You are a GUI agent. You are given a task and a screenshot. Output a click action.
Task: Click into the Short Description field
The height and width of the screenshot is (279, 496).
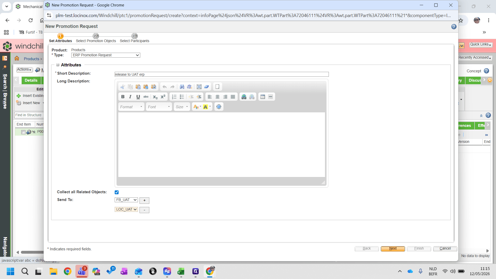(x=222, y=74)
